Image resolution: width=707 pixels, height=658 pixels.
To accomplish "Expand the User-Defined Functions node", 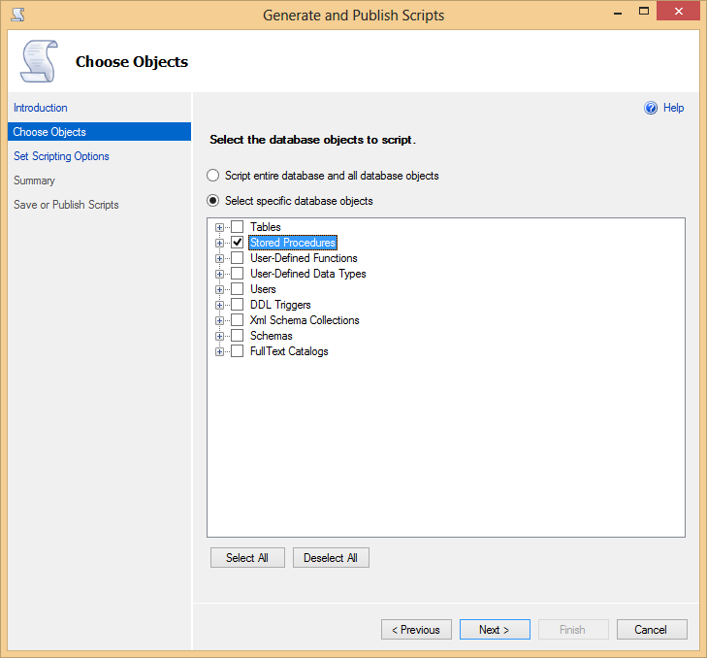I will pos(219,258).
